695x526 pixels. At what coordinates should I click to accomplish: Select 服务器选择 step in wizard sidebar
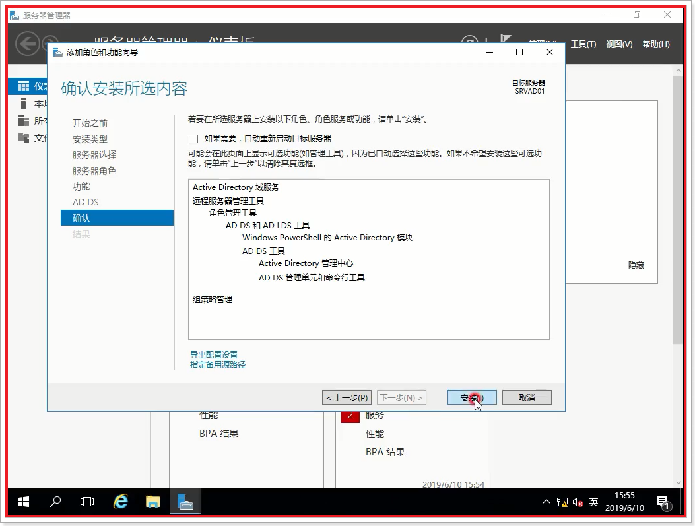tap(94, 154)
